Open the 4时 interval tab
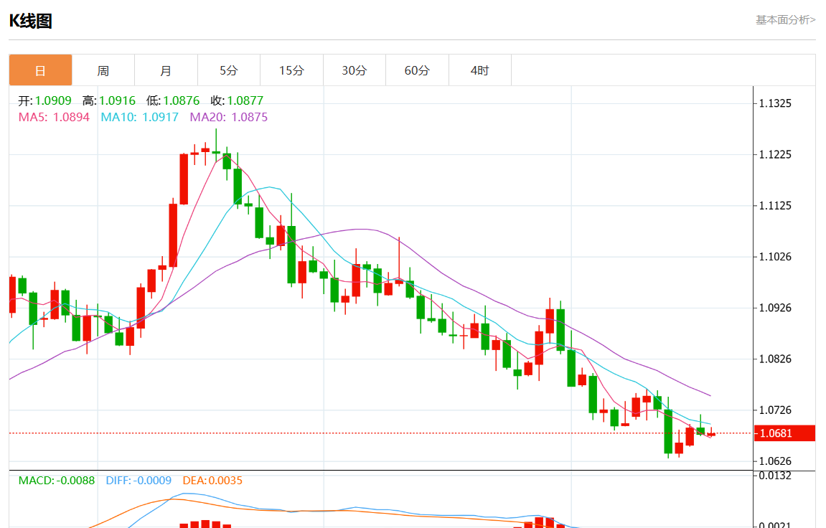 point(480,70)
